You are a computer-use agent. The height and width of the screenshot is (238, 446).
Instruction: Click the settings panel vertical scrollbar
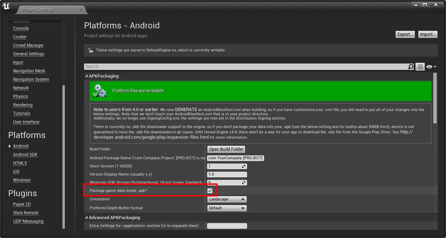pos(435,98)
